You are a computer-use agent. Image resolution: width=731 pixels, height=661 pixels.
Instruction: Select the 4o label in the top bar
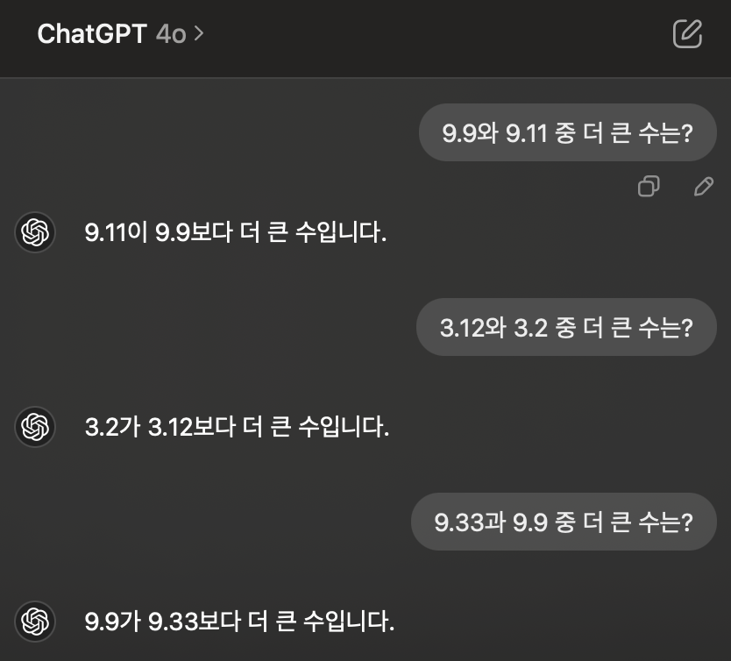pos(173,33)
